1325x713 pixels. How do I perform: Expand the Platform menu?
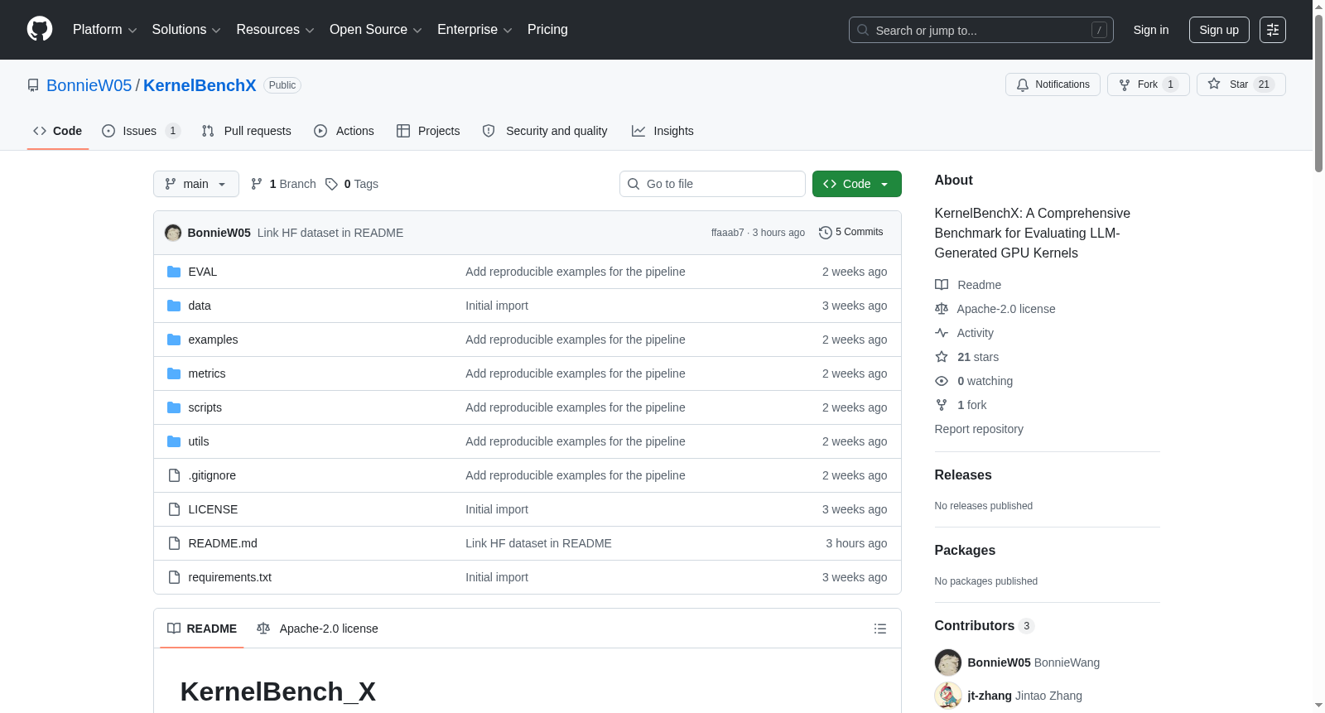point(104,30)
